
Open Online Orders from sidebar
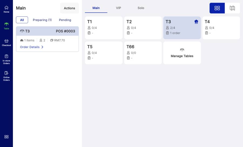(6, 76)
